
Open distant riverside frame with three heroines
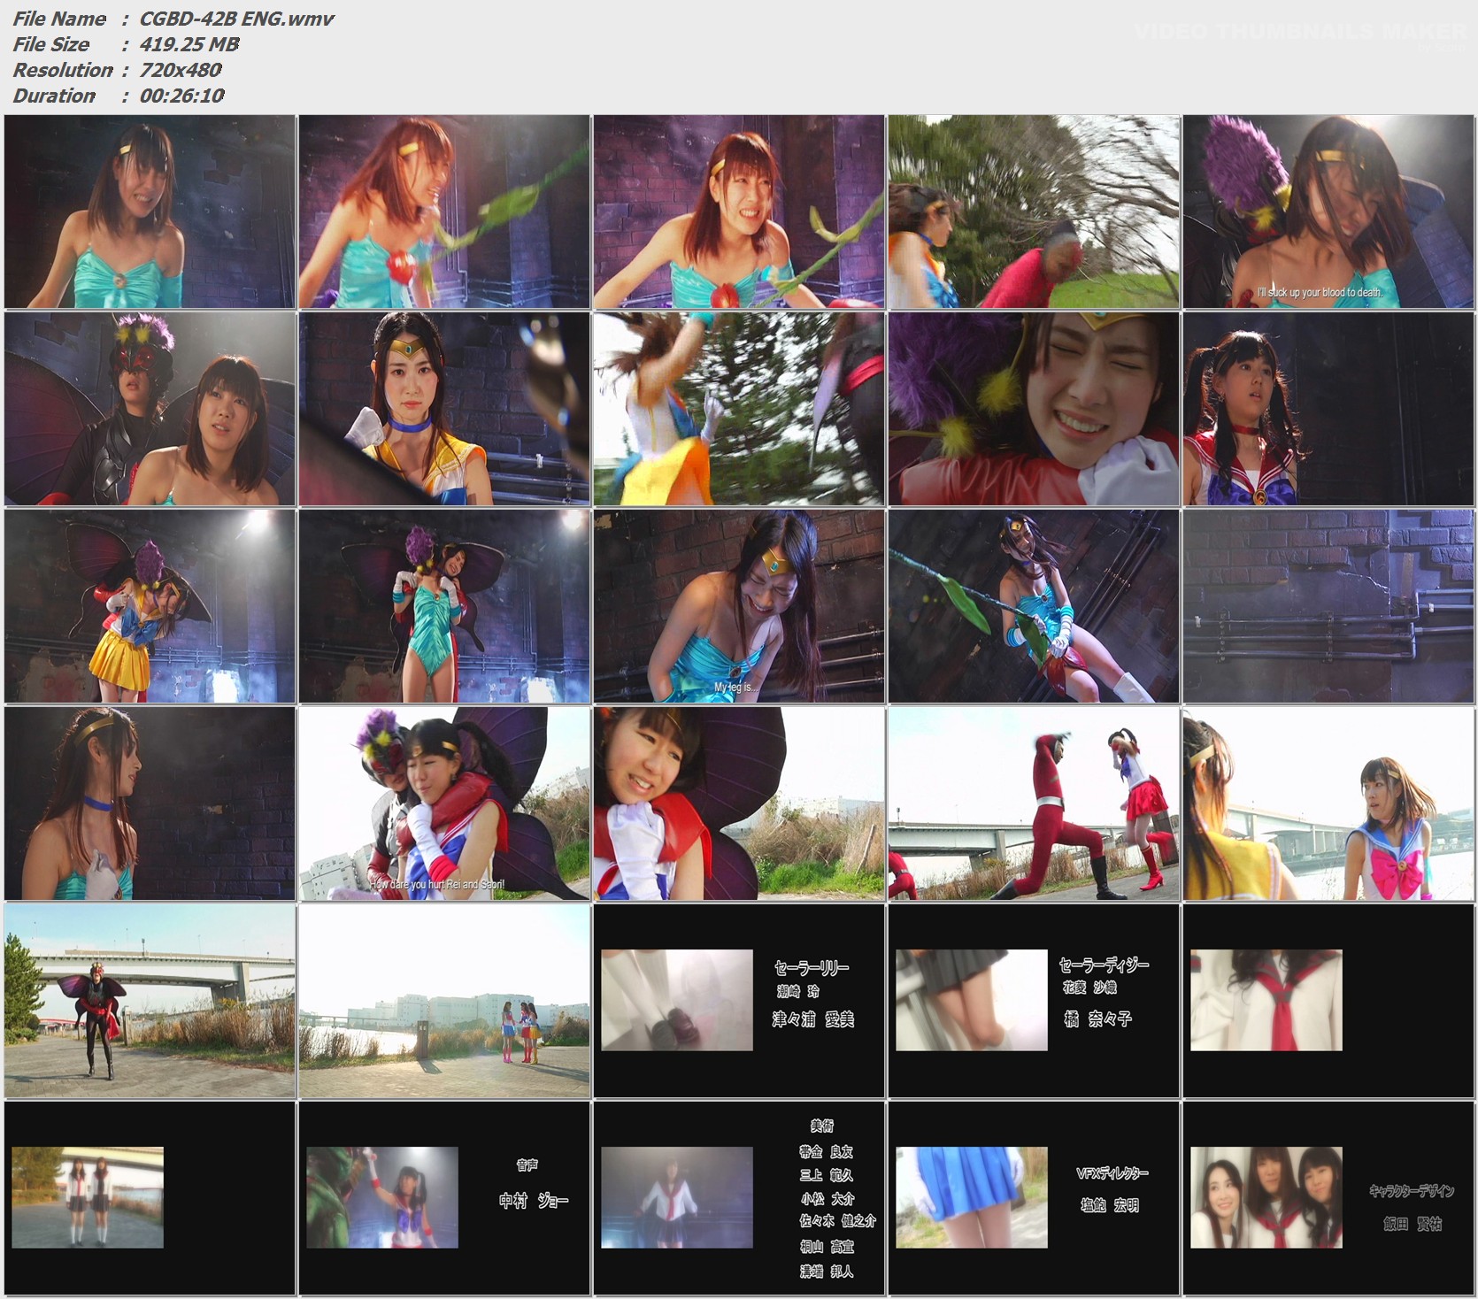click(x=444, y=1001)
